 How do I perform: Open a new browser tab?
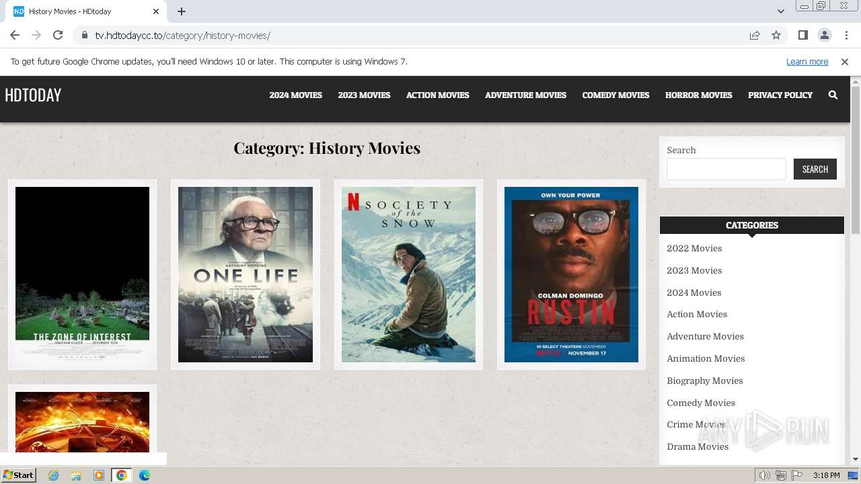[x=182, y=11]
